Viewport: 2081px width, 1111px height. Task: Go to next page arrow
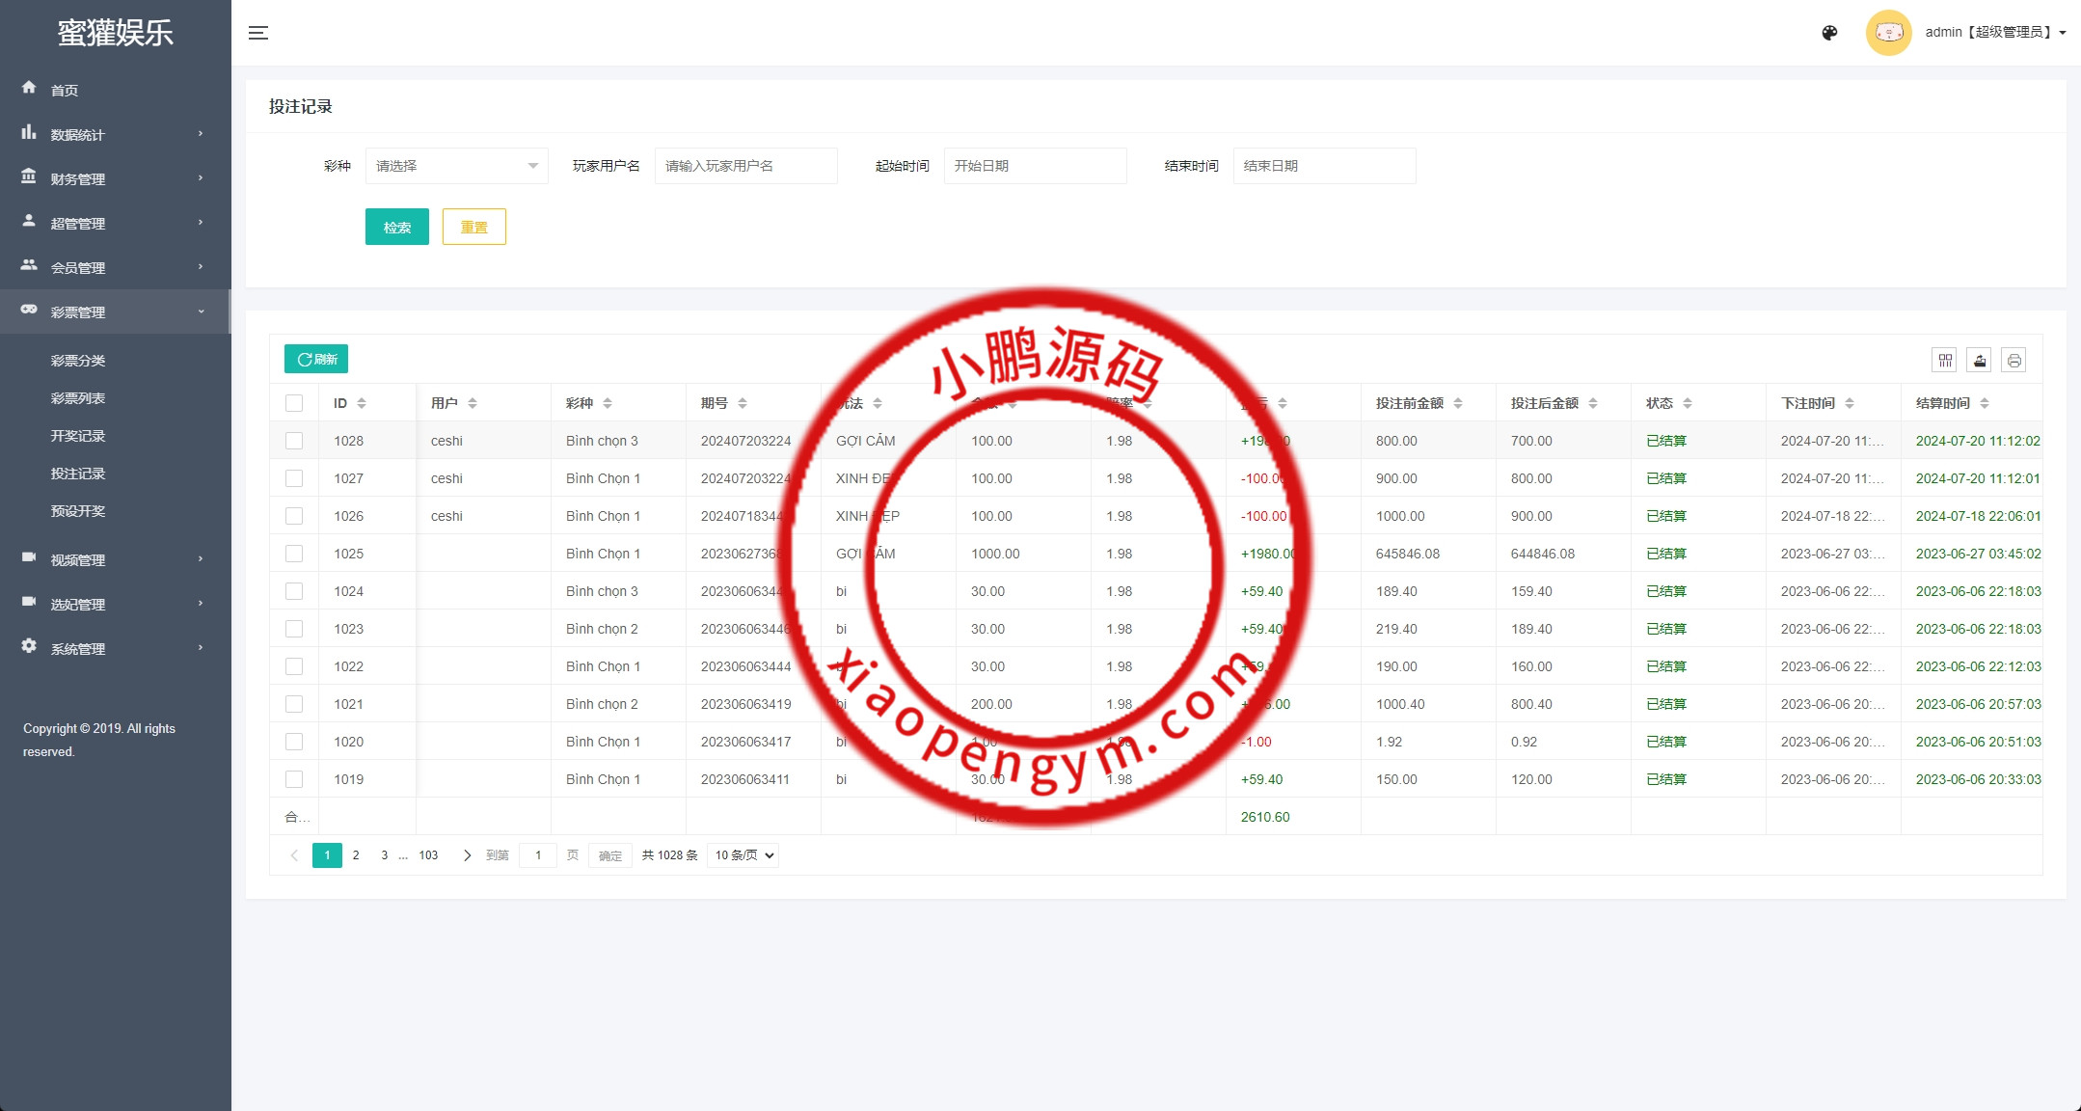[468, 855]
